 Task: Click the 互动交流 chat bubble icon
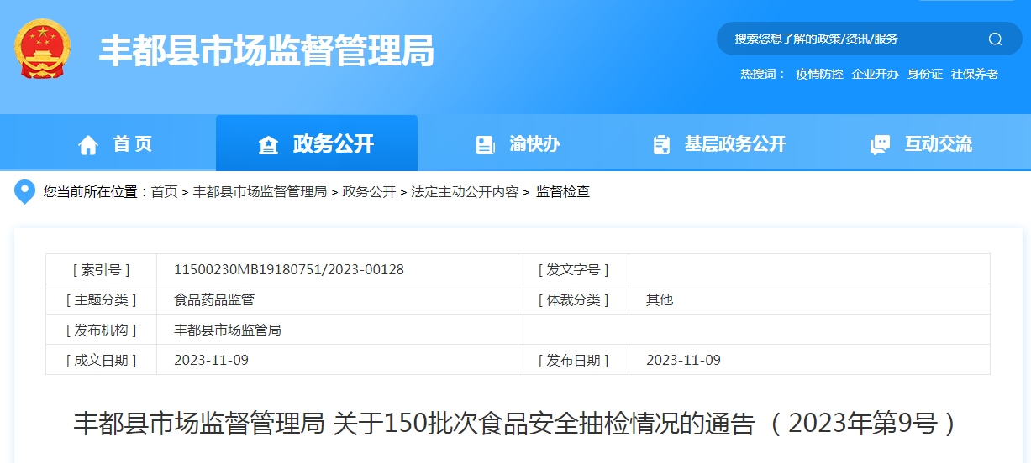click(880, 144)
